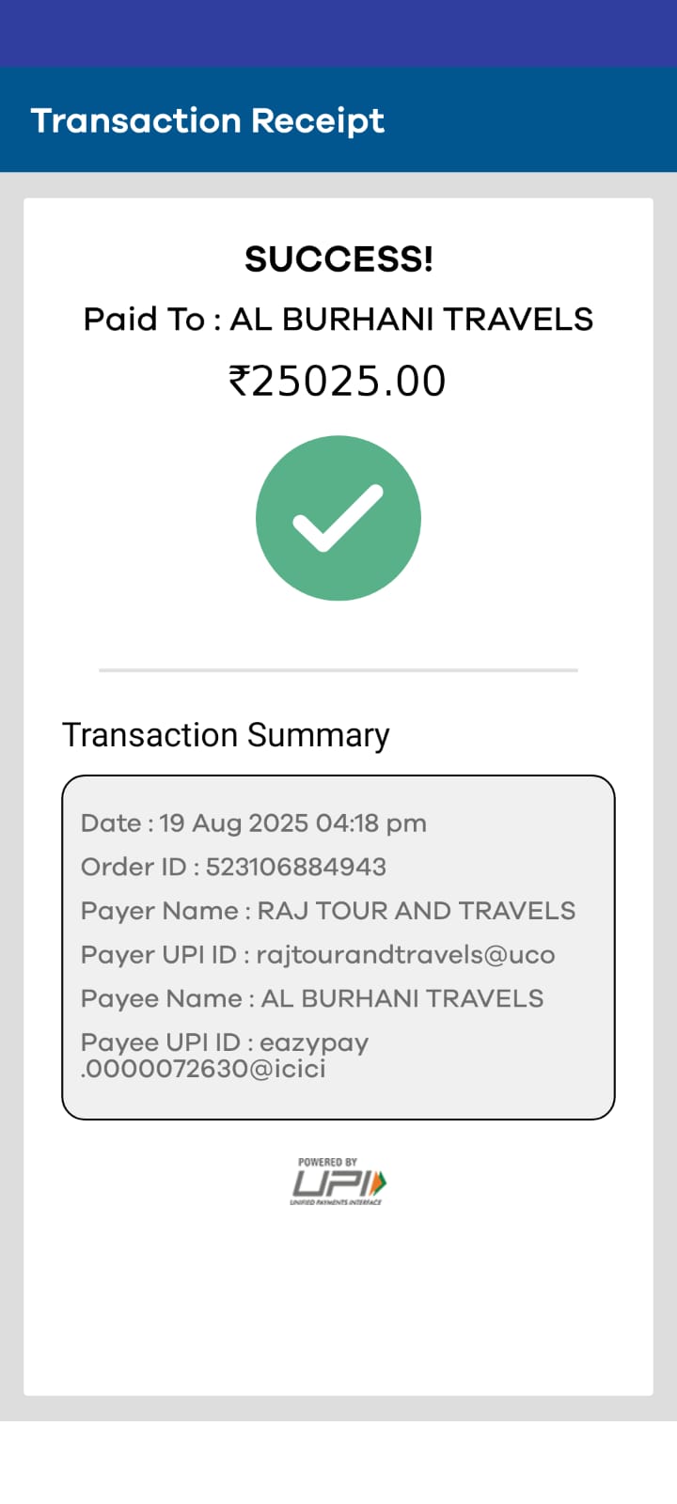Screen dimensions: 677x1504
Task: Click the Payer Name RAJ TOUR AND TRAVELS
Action: pos(416,911)
